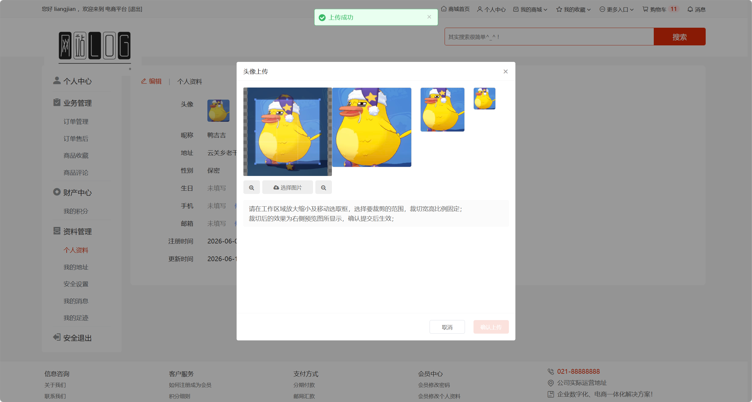752x402 pixels.
Task: Click the 个人资料 heading beside 编辑
Action: pyautogui.click(x=189, y=81)
